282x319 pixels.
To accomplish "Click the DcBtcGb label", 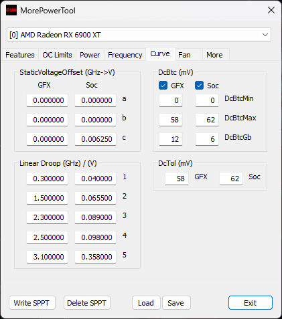I will [x=238, y=137].
